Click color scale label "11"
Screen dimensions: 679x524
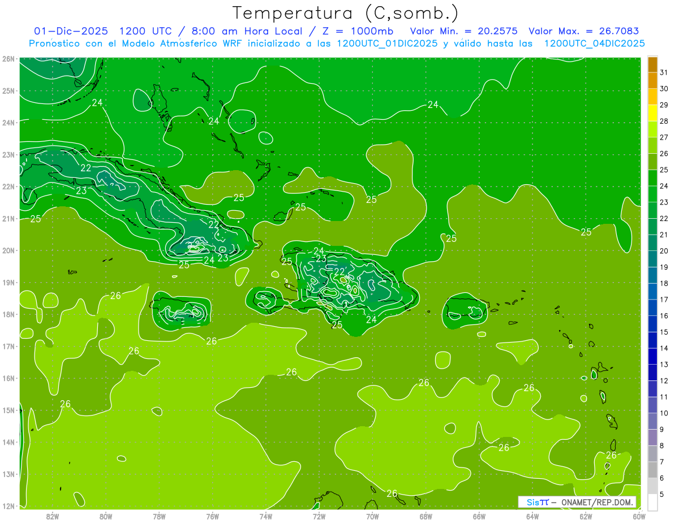click(x=664, y=397)
